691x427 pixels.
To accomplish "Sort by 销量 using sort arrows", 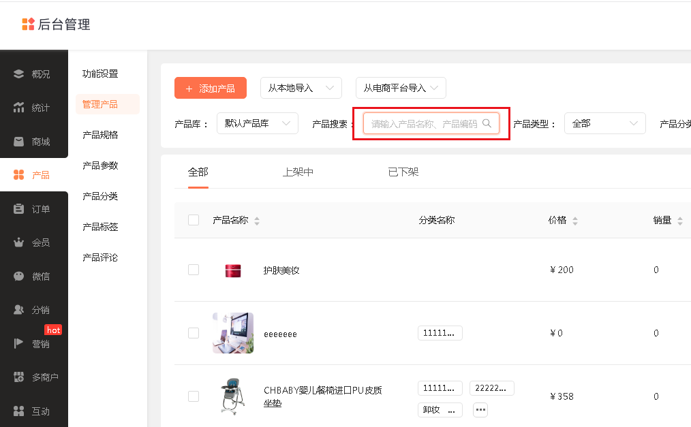I will pos(680,221).
